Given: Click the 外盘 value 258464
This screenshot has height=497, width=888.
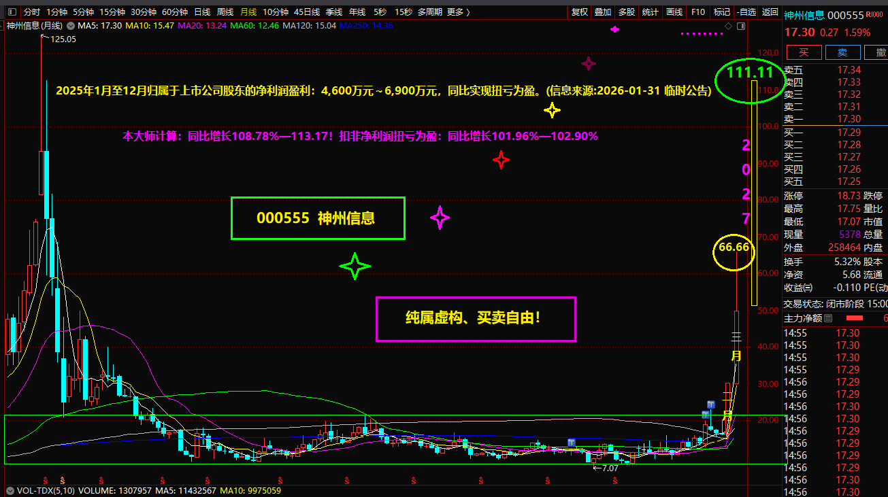Looking at the screenshot, I should pos(843,248).
